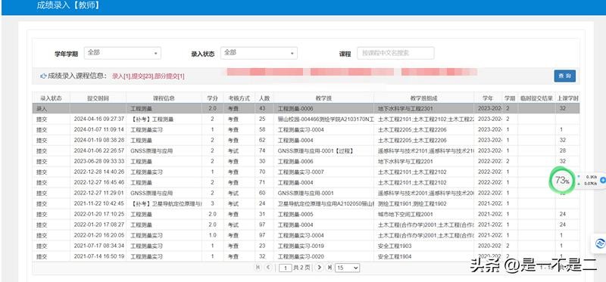Sort by the 提交时间 column header

pos(98,98)
